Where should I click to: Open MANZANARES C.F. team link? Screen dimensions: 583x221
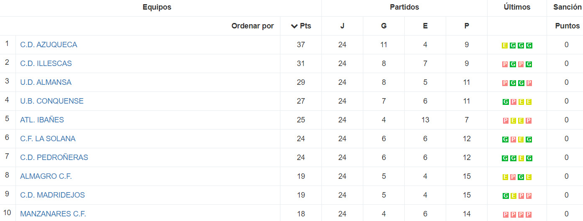[x=53, y=214]
